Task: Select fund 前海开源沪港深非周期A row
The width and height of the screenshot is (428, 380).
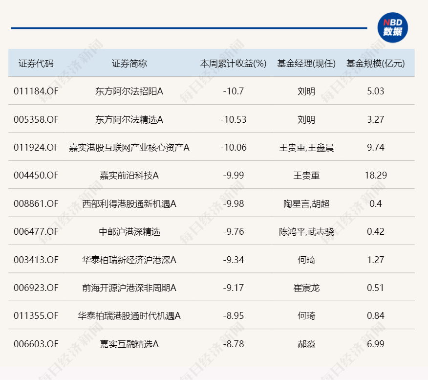Action: click(x=129, y=288)
